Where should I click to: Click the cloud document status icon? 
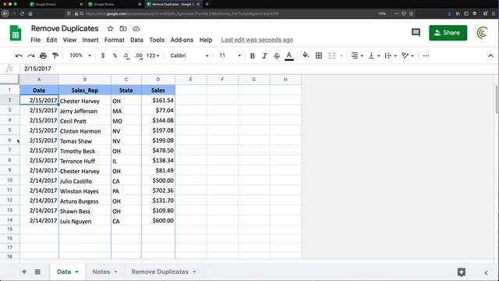click(x=136, y=29)
